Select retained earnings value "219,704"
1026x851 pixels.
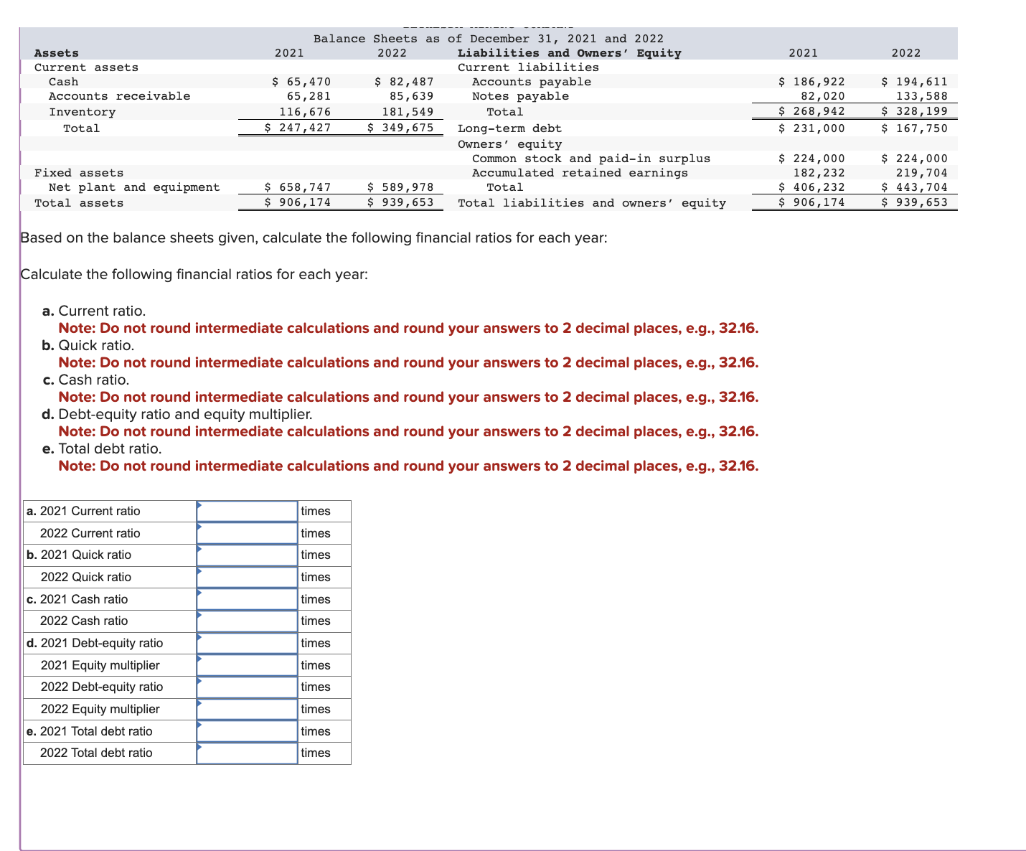(922, 173)
